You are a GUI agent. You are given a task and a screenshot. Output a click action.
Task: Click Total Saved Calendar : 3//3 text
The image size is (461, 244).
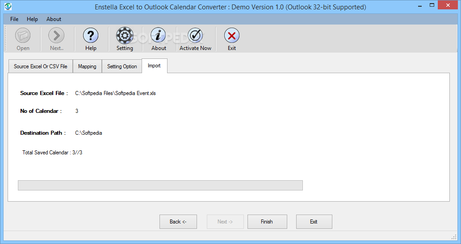click(52, 153)
